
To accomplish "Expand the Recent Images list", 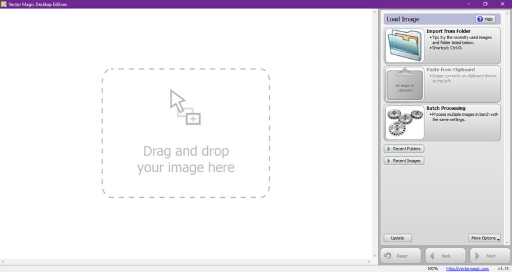I will [x=404, y=161].
